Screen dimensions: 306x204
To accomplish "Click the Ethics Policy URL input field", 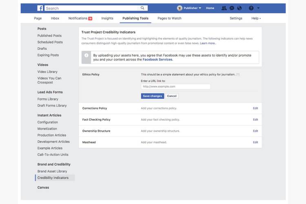I will click(175, 86).
